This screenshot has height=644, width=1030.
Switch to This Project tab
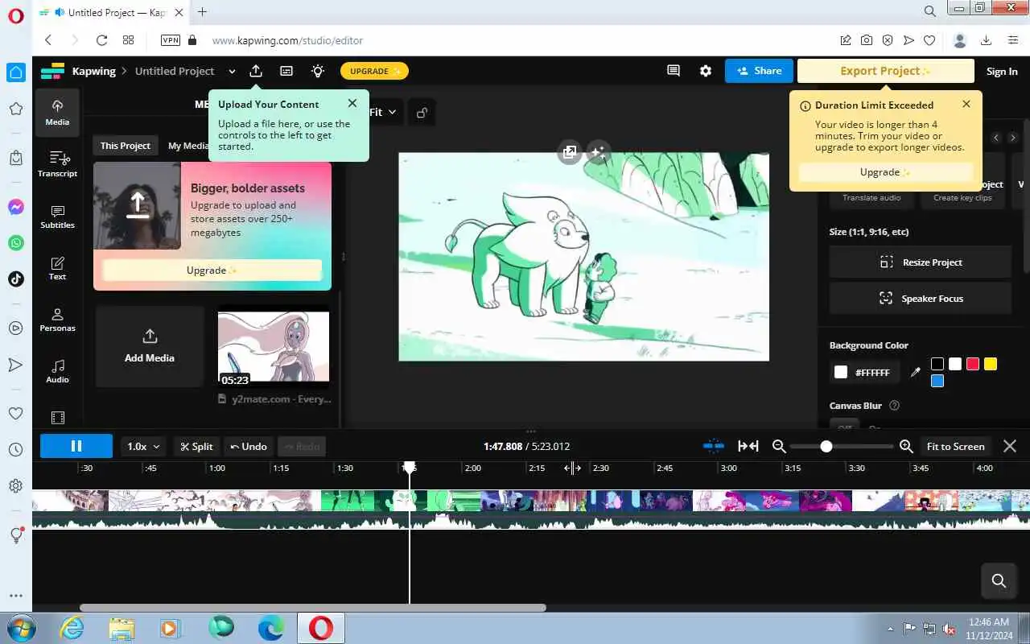coord(125,146)
